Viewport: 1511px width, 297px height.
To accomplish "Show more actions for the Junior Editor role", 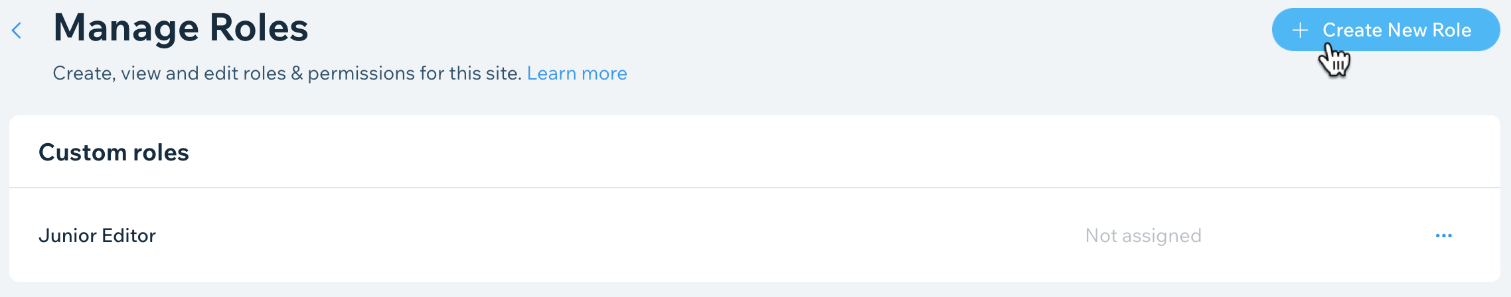I will [1443, 235].
